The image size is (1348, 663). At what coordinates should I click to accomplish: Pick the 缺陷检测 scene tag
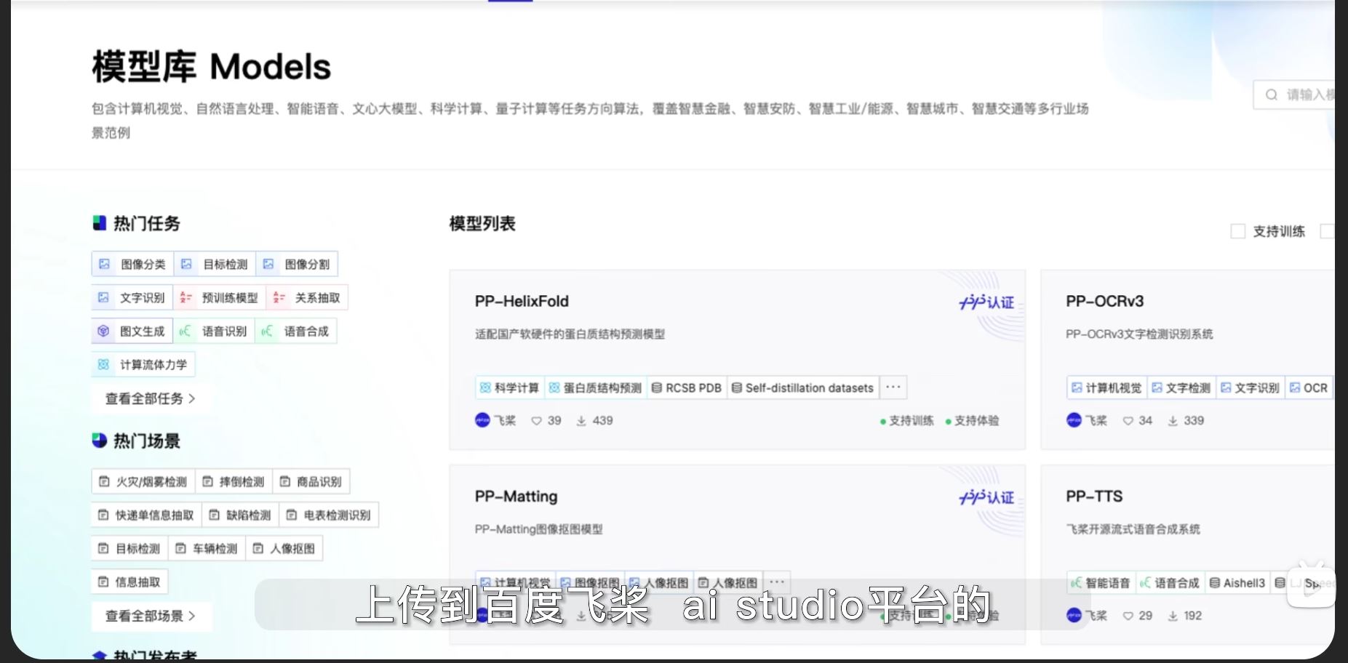click(x=241, y=515)
